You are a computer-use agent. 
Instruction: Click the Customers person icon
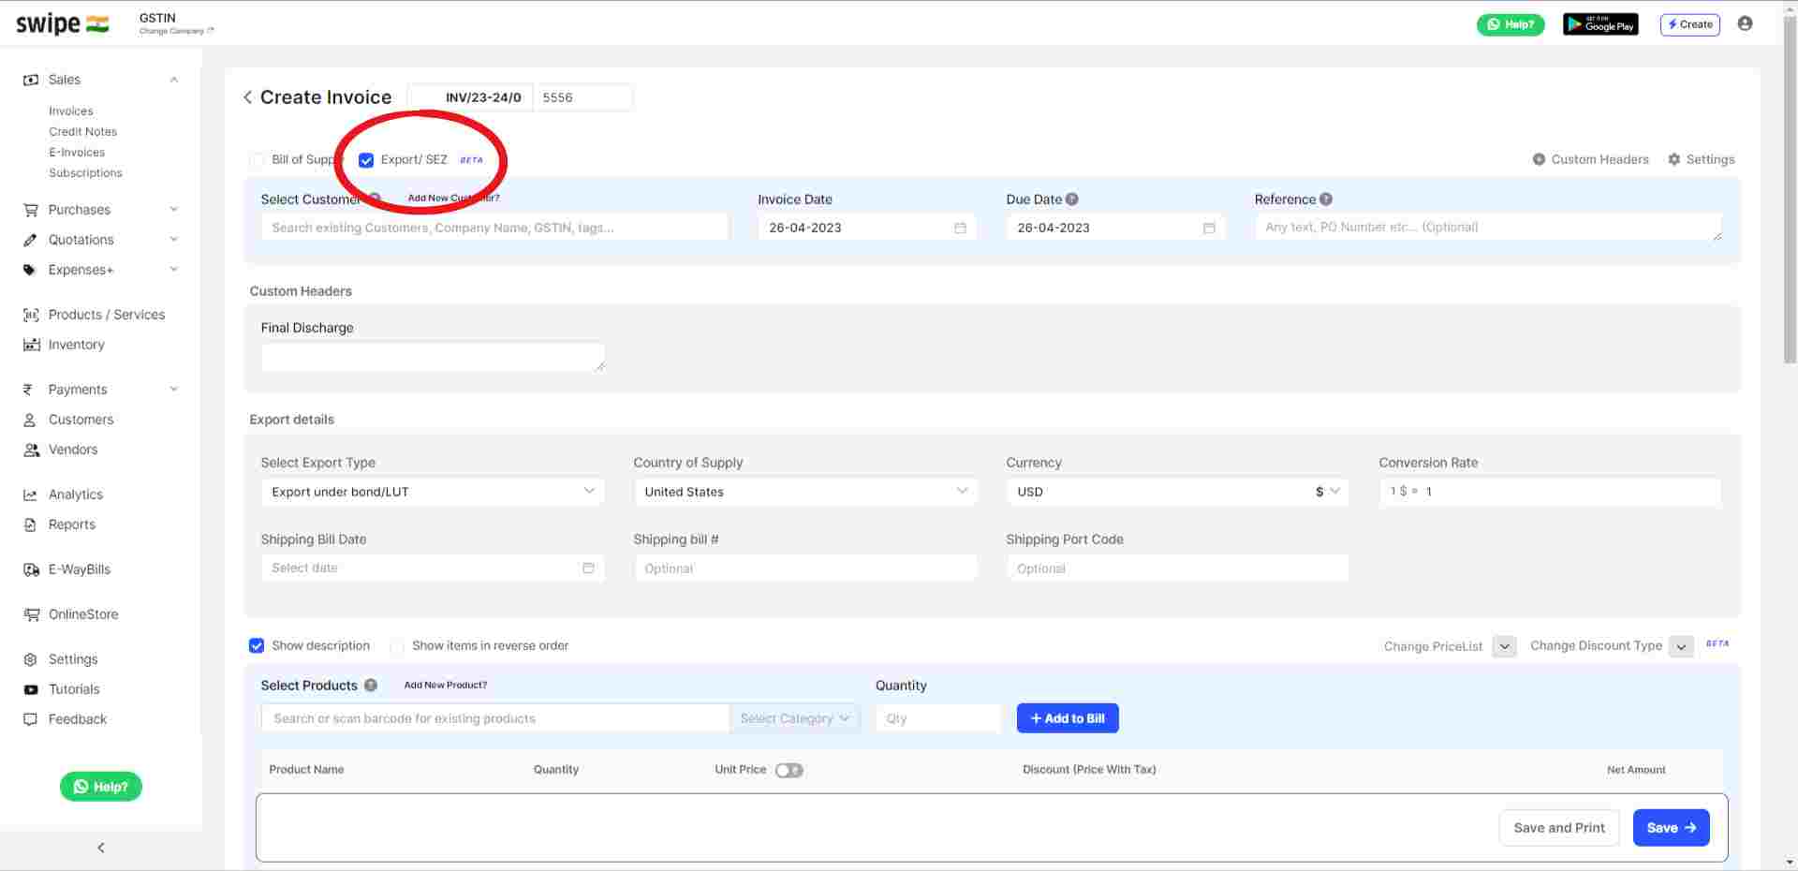(x=30, y=420)
